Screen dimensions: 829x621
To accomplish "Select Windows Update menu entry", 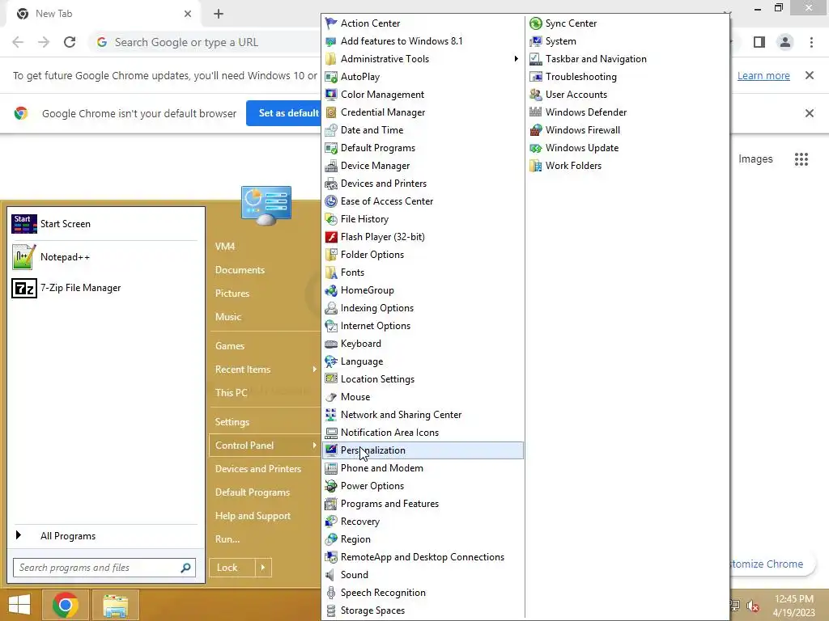I will click(x=627, y=148).
